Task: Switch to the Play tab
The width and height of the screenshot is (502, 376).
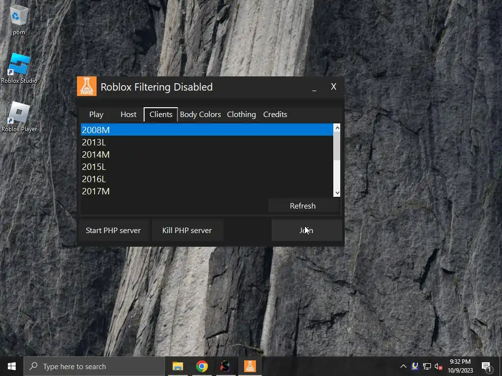Action: click(97, 115)
